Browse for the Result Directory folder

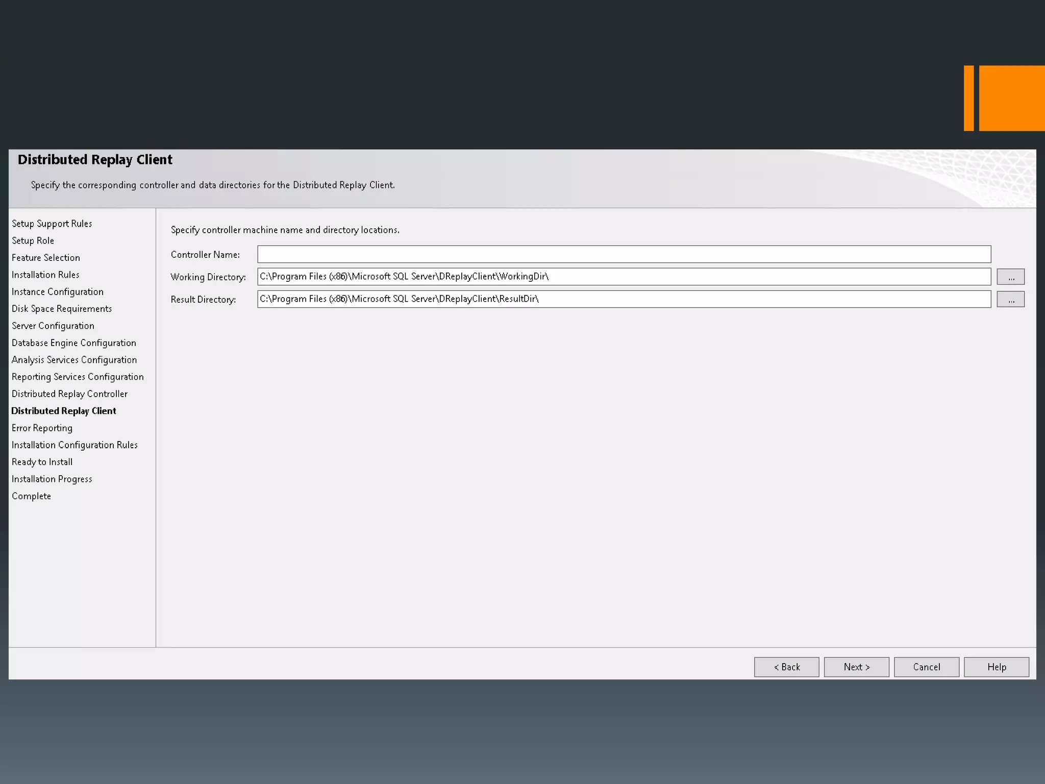pyautogui.click(x=1010, y=300)
